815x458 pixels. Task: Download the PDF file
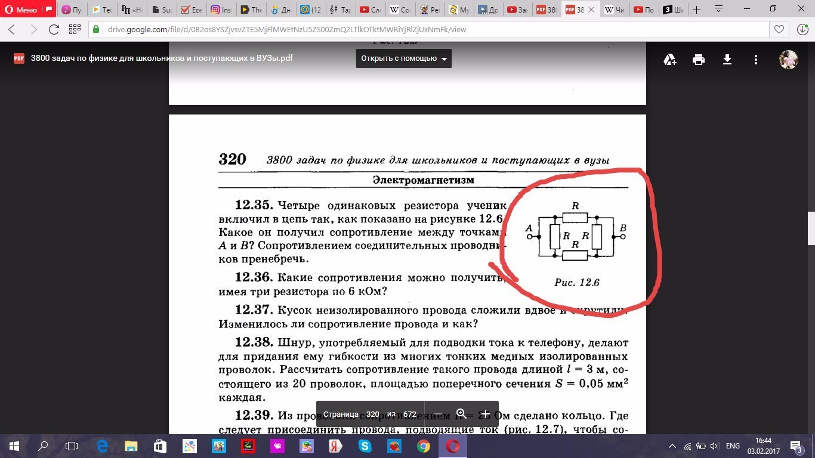point(727,59)
